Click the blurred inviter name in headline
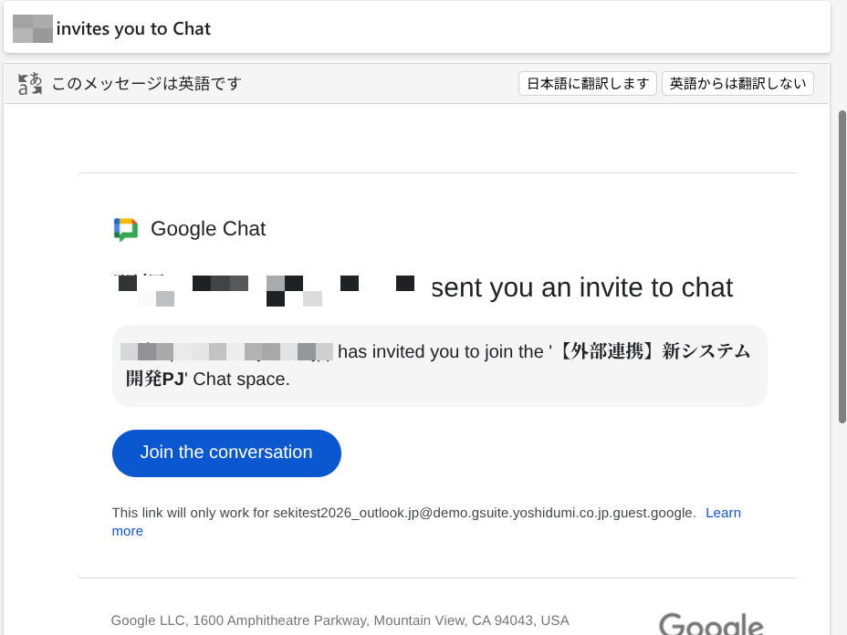 (266, 290)
